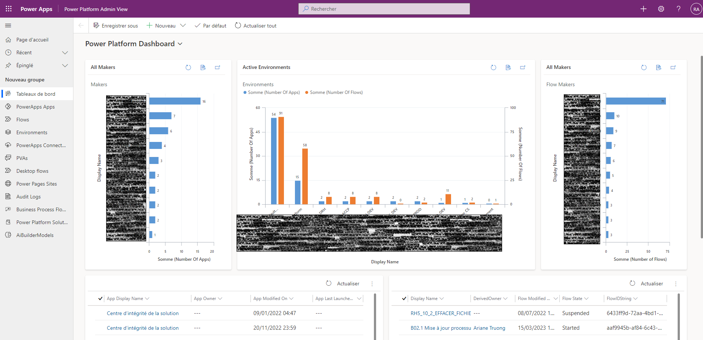
Task: View records of left All Makers chart
Action: (x=203, y=67)
